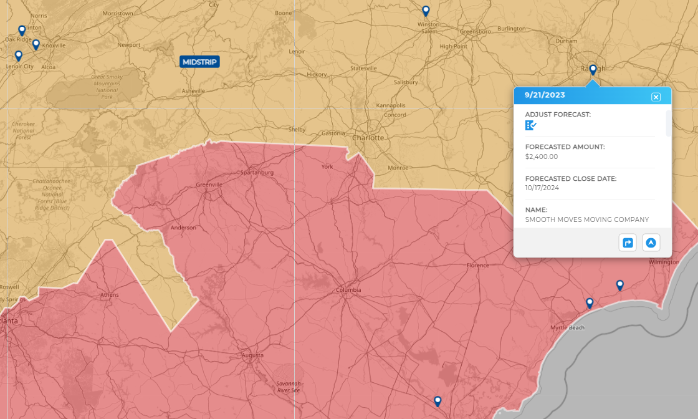Open the map pin at Lenoir City
This screenshot has width=698, height=419.
click(19, 55)
